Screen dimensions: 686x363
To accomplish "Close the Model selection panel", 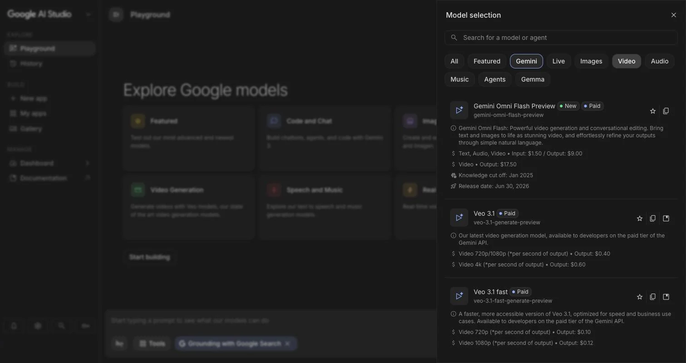I will pos(673,15).
